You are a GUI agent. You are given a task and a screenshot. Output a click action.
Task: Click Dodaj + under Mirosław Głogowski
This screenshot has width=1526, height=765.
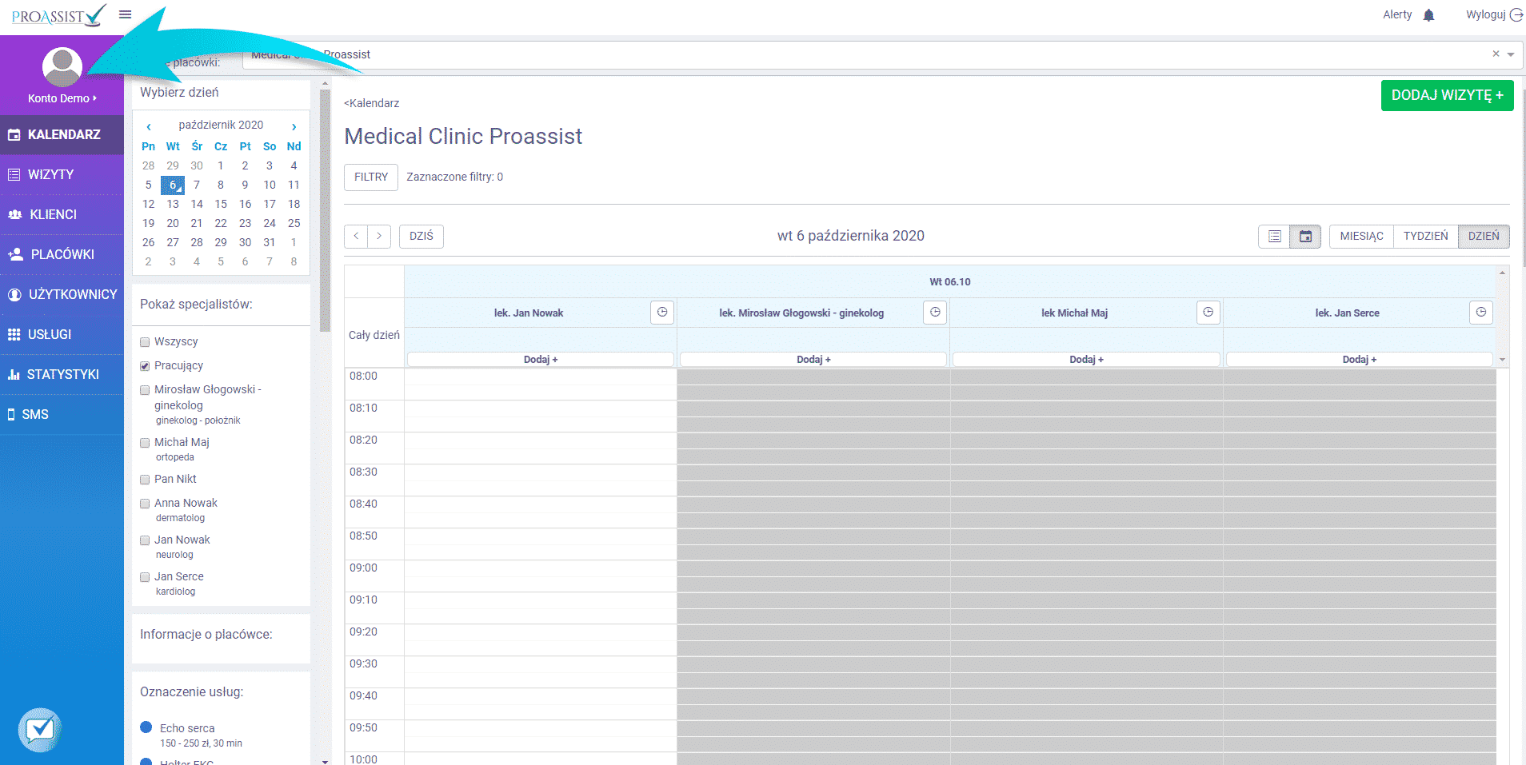point(813,360)
